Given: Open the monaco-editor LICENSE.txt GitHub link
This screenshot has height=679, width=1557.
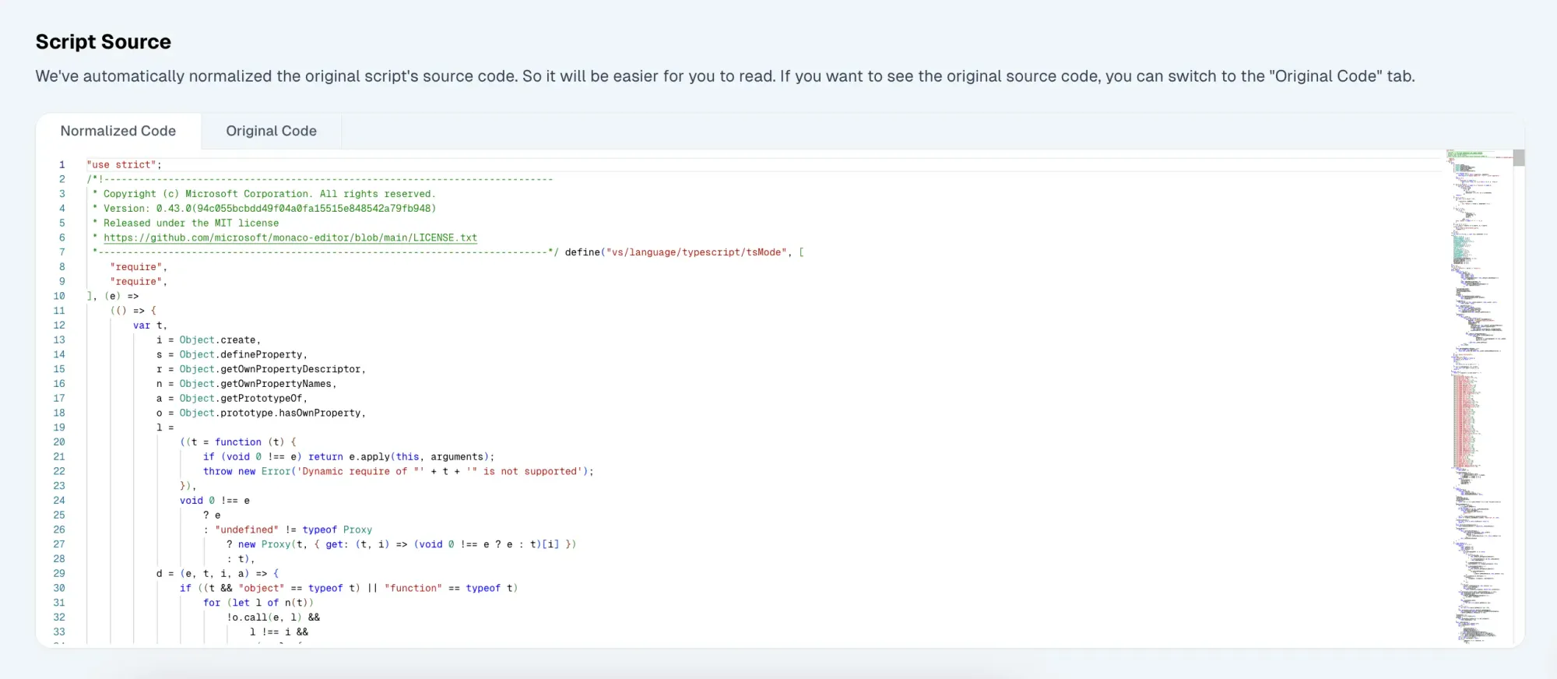Looking at the screenshot, I should 290,237.
